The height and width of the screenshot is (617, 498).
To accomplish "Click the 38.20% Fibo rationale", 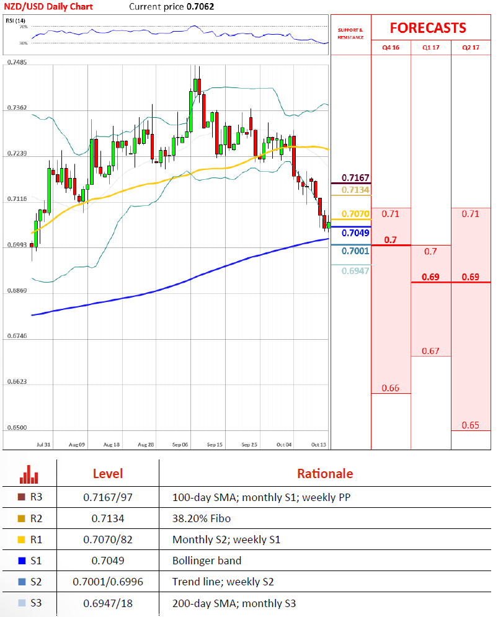I will [x=202, y=518].
